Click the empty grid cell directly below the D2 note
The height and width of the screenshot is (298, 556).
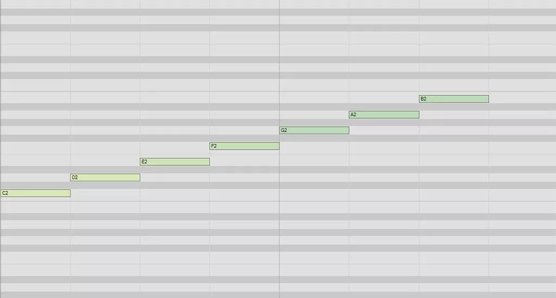point(105,185)
